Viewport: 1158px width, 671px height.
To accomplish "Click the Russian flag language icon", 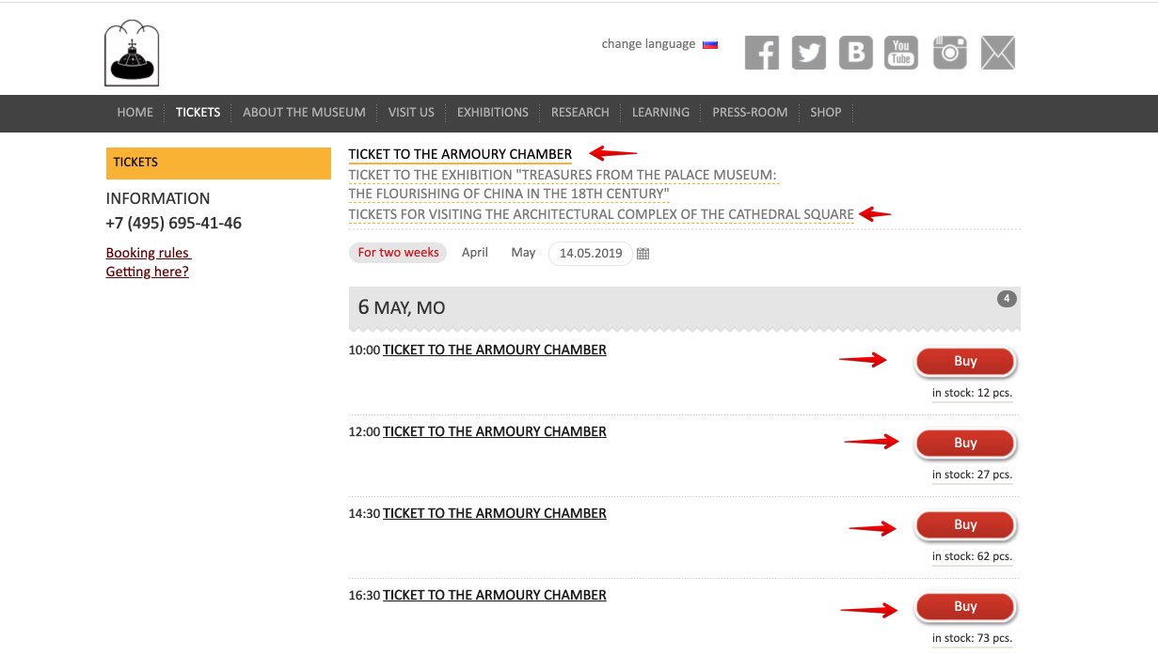I will point(710,44).
